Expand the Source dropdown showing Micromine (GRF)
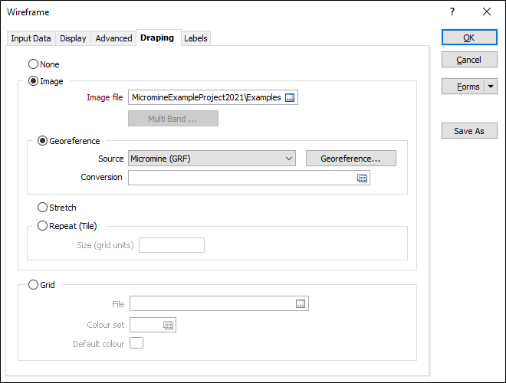 pos(212,159)
